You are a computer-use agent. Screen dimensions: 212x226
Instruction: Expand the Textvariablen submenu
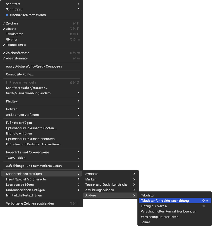[x=42, y=158]
